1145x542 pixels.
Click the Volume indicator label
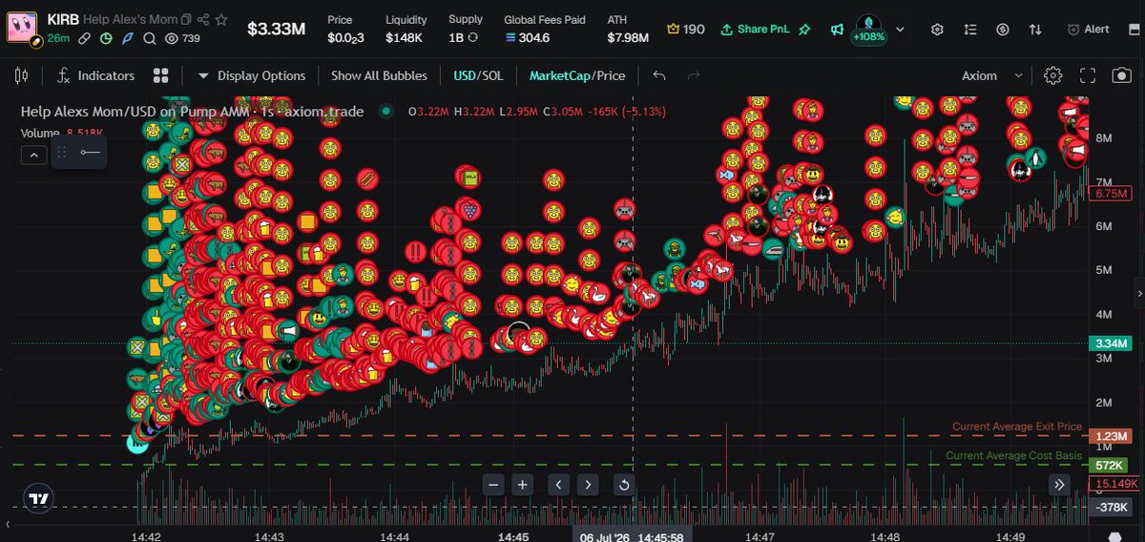(41, 134)
